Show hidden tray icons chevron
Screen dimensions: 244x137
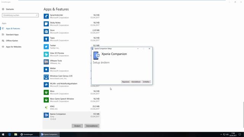tap(221, 134)
